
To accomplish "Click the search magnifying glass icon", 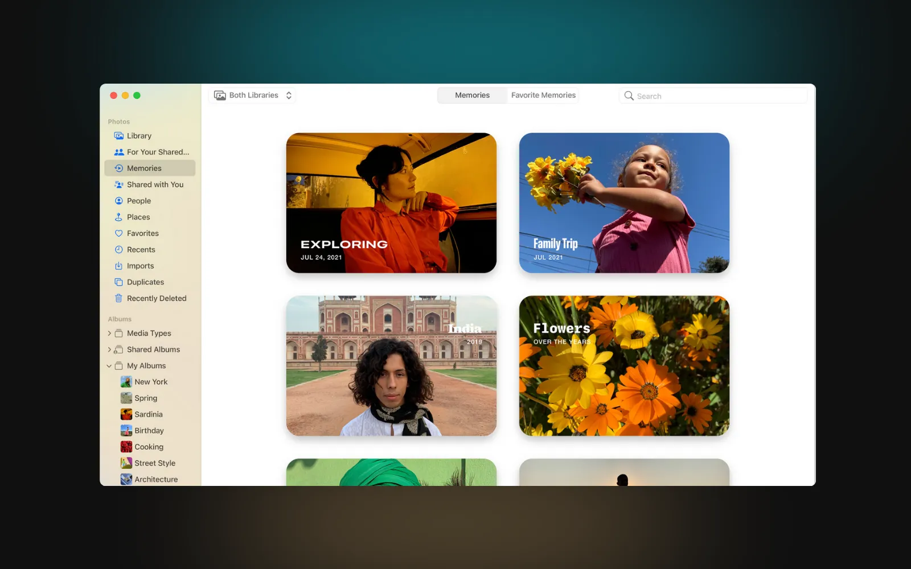I will tap(629, 96).
